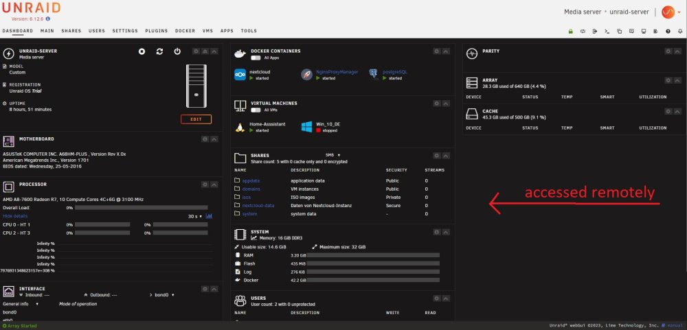Click the file manager copy icon in toolbar
Viewport: 687px width, 330px height.
pyautogui.click(x=619, y=31)
